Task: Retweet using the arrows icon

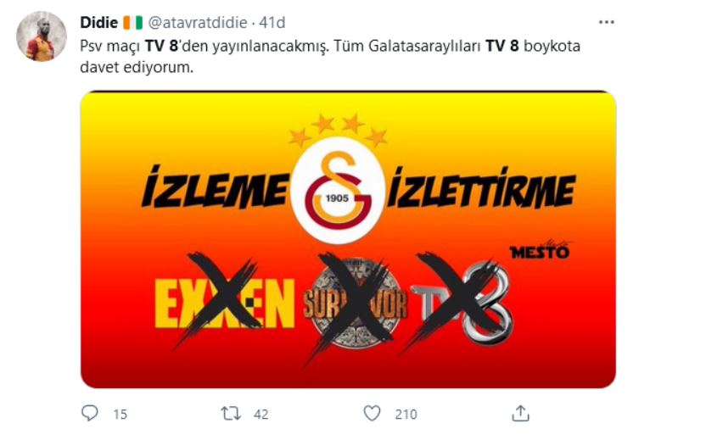Action: [x=231, y=414]
